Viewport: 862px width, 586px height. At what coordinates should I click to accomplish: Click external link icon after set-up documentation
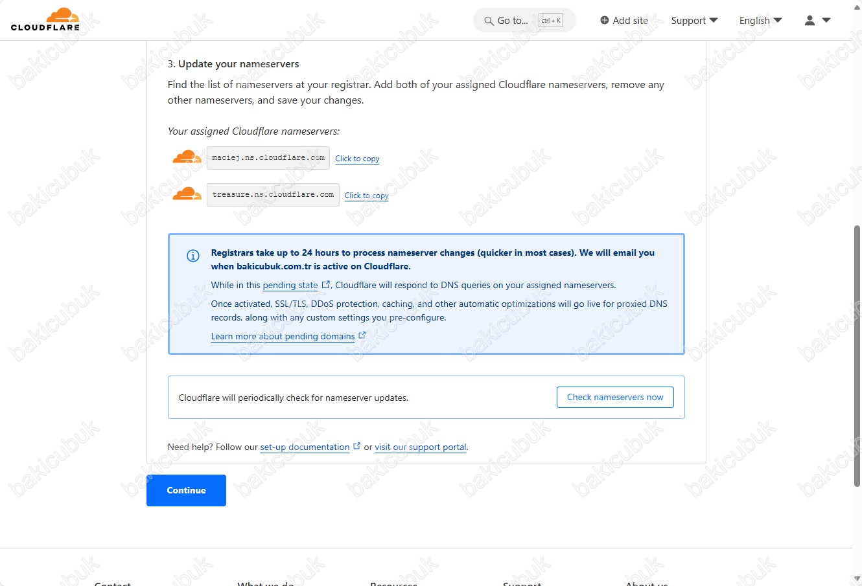[x=356, y=445]
